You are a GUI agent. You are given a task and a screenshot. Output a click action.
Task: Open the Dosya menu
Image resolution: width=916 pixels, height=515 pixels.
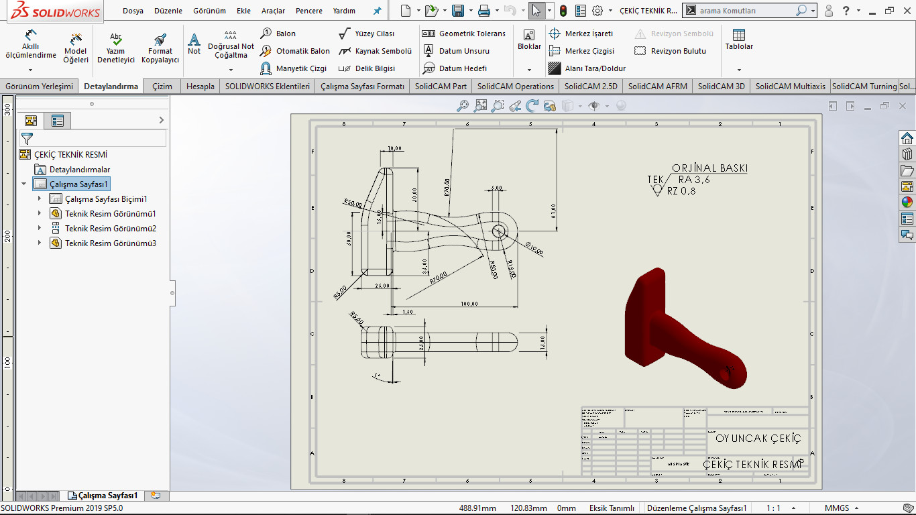coord(133,11)
